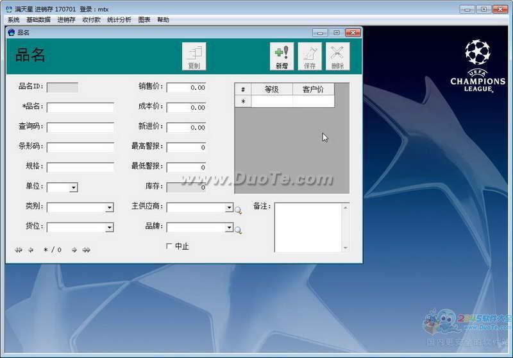Click the 新进价 input field
The height and width of the screenshot is (358, 513).
pos(186,127)
